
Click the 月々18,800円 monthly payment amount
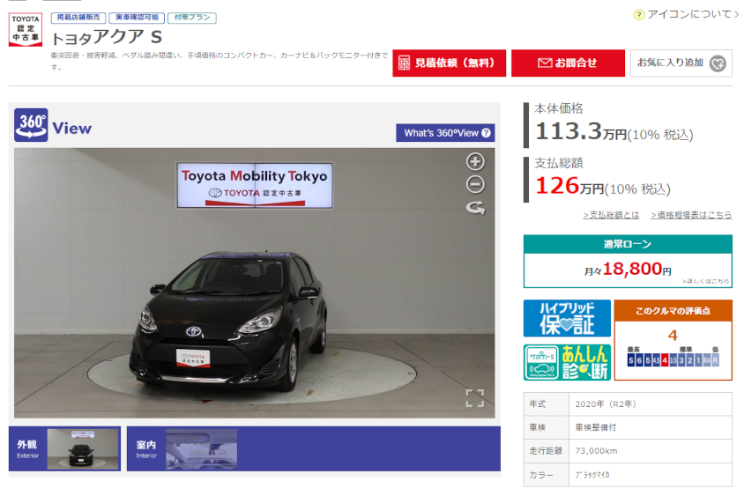click(x=628, y=270)
